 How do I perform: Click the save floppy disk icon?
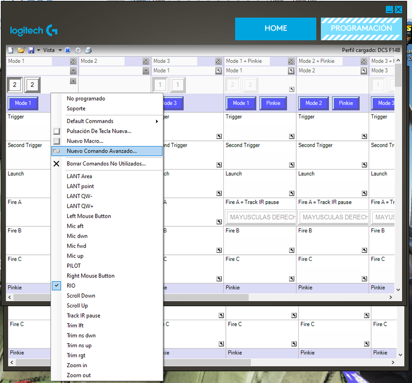pos(31,50)
